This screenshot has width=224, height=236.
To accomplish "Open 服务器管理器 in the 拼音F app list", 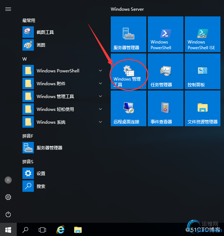I will click(62, 148).
